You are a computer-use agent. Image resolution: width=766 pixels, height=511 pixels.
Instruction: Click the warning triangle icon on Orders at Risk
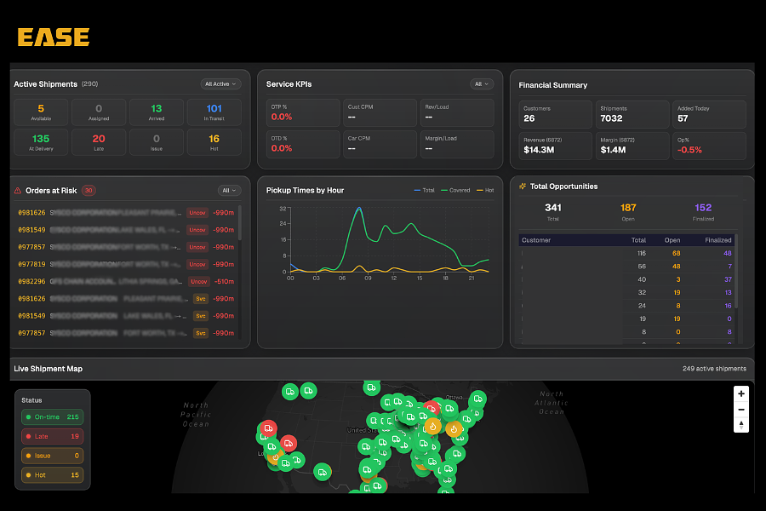[x=19, y=190]
